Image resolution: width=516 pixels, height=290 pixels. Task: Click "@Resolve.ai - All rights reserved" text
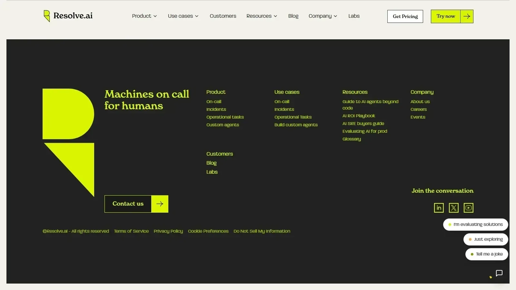point(76,231)
